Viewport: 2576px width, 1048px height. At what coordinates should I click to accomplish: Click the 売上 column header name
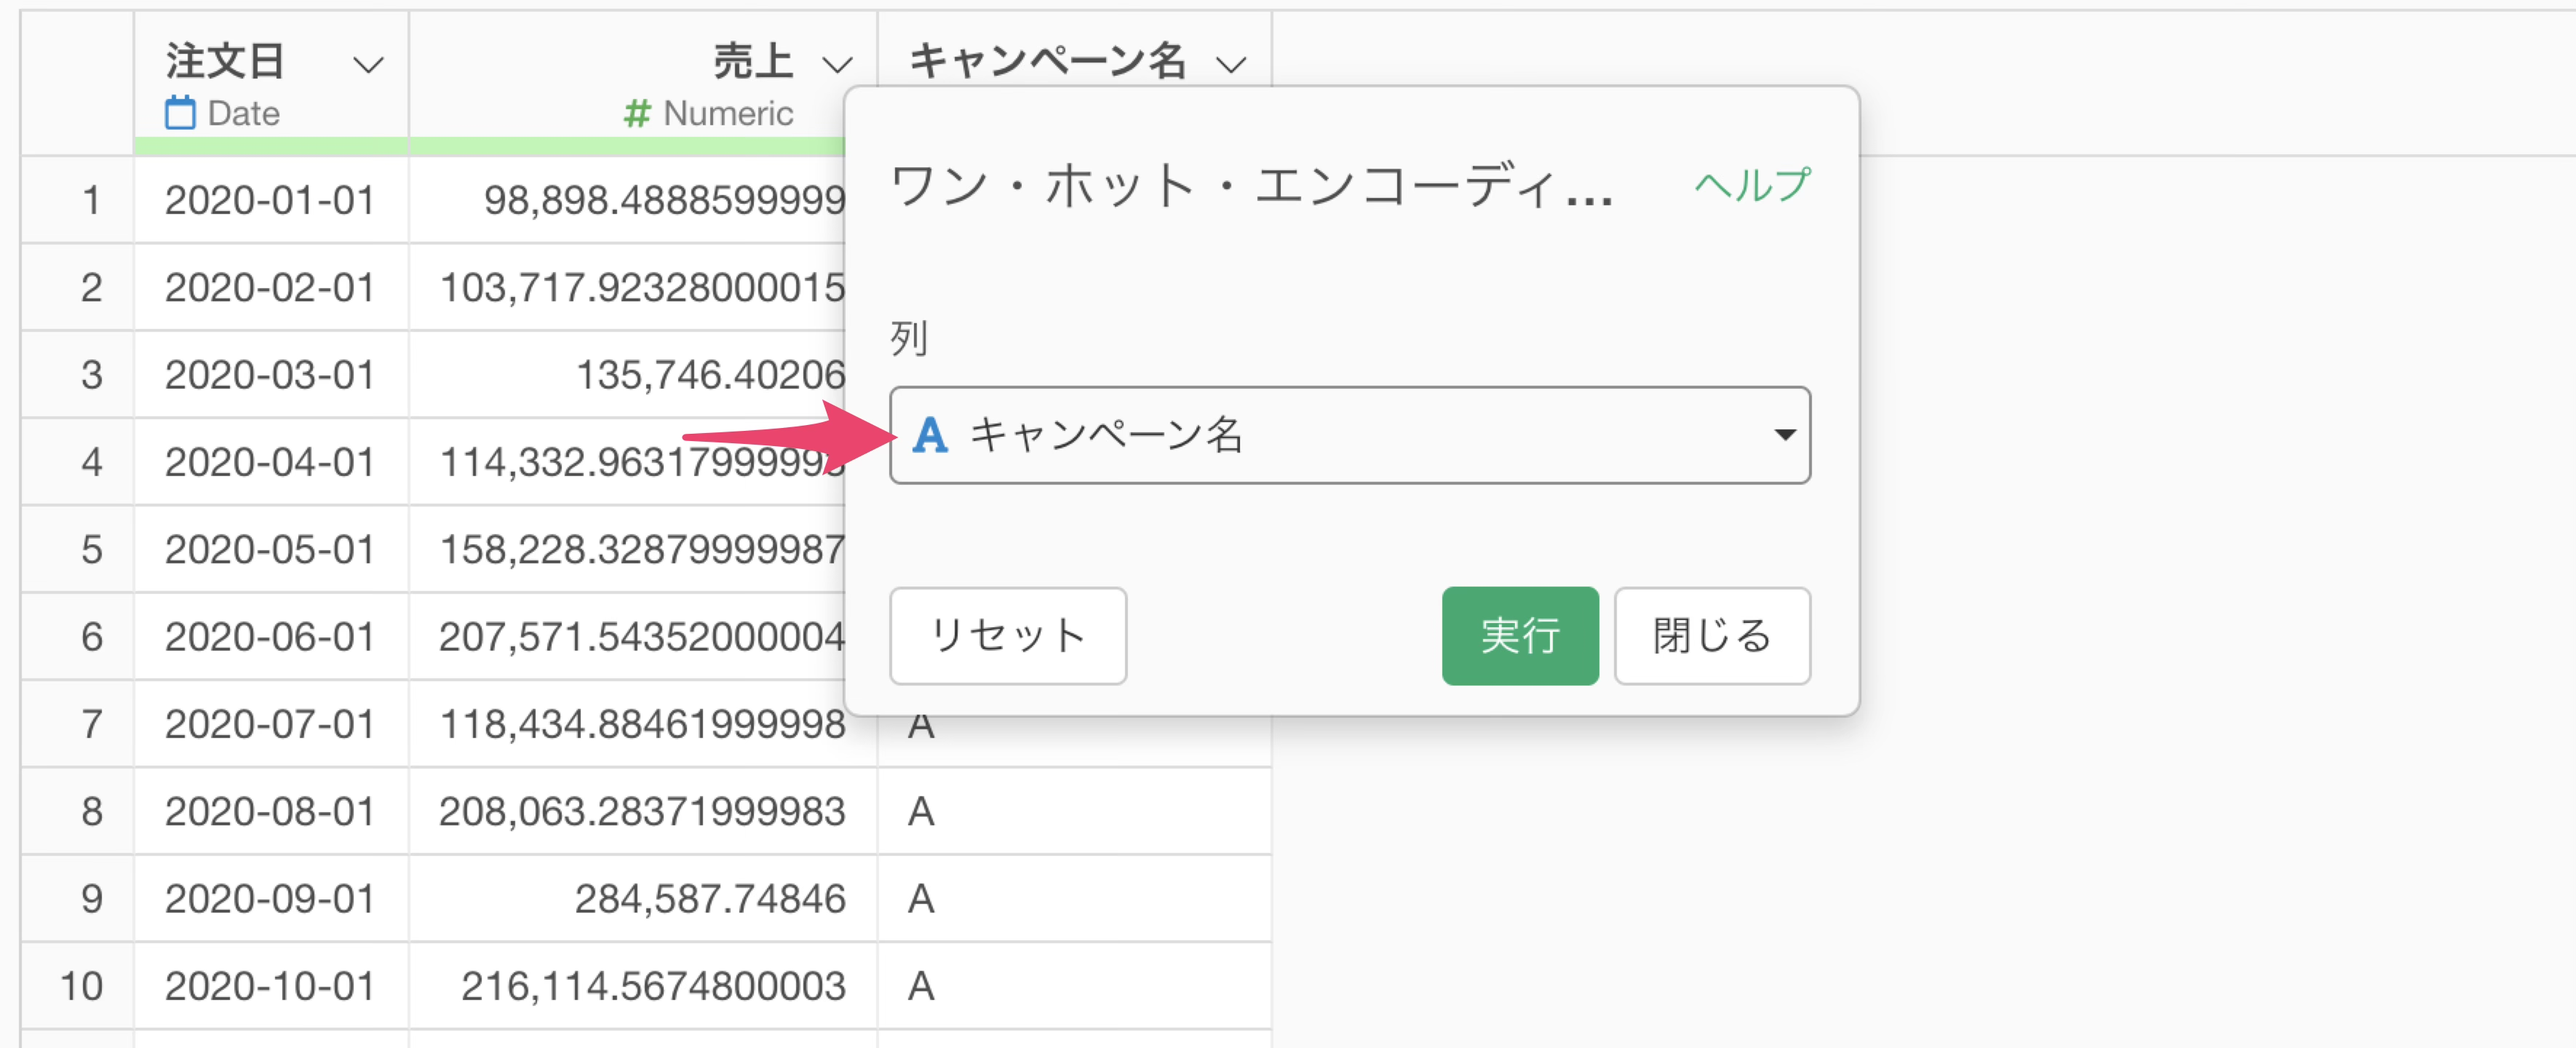click(x=752, y=62)
